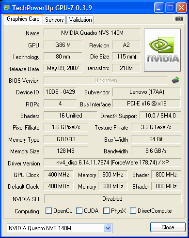189x238 pixels.
Task: Click the Memory Type field GDDR3
Action: 66,139
